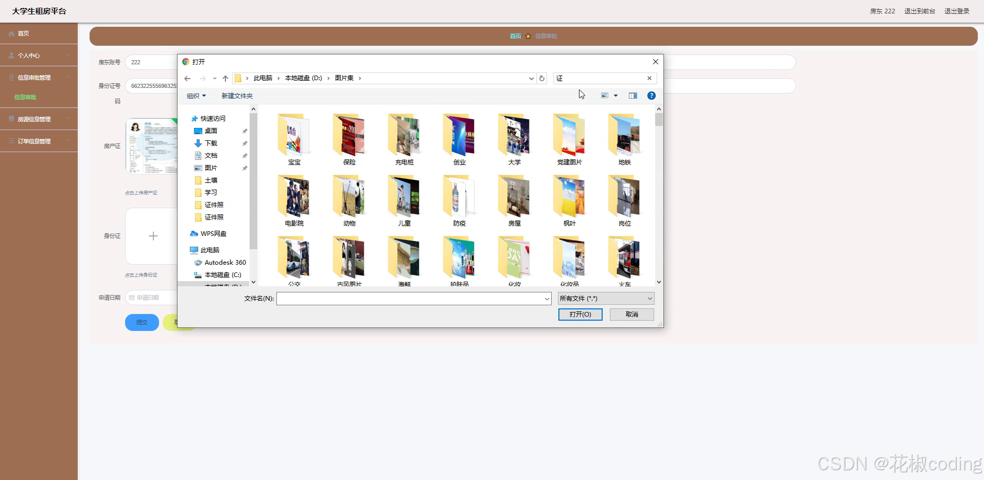Click the 首页 breadcrumb link
This screenshot has height=480, width=984.
click(x=516, y=36)
